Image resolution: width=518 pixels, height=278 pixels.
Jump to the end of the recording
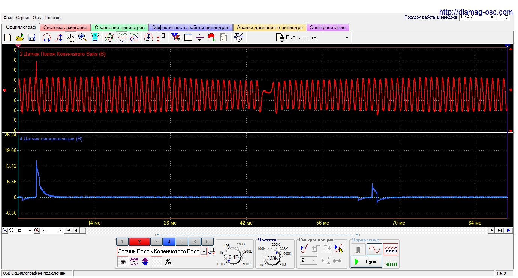click(500, 231)
